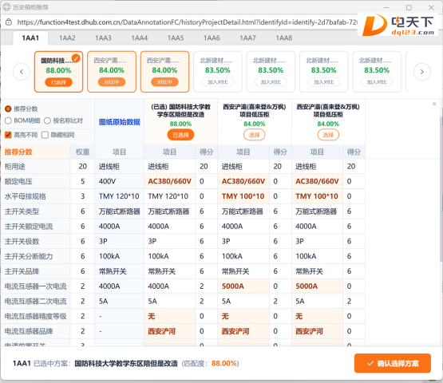Click 已选择 in the 国防科技大学 comparison column
The width and height of the screenshot is (443, 383).
click(x=180, y=135)
